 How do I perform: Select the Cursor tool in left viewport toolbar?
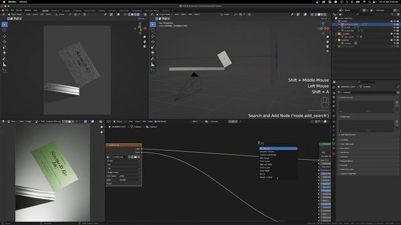tap(4, 30)
